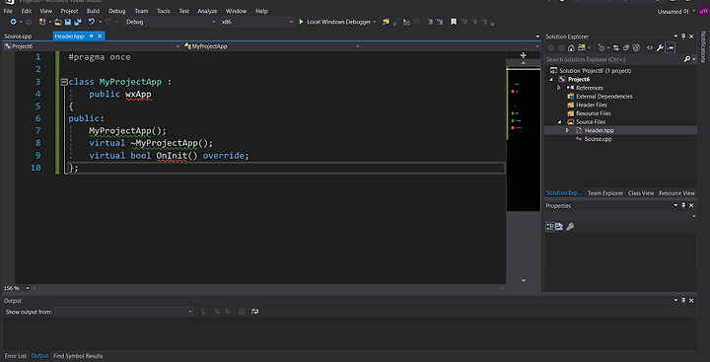The width and height of the screenshot is (710, 362).
Task: Collapse the MyProjectApp class outline box
Action: (64, 82)
